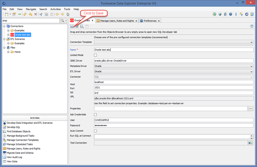The image size is (257, 167).
Task: Click the Copy toolbar icon
Action: click(46, 14)
